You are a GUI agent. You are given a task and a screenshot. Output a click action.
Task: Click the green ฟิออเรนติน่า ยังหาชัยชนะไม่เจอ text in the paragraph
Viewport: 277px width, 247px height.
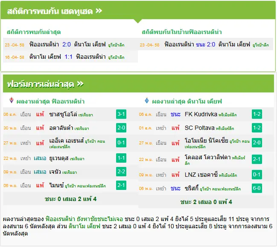point(84,219)
